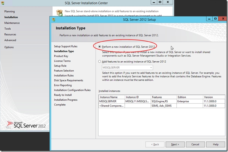This screenshot has width=228, height=152.
Task: Click Installation Rules step
Action: [x=64, y=75]
